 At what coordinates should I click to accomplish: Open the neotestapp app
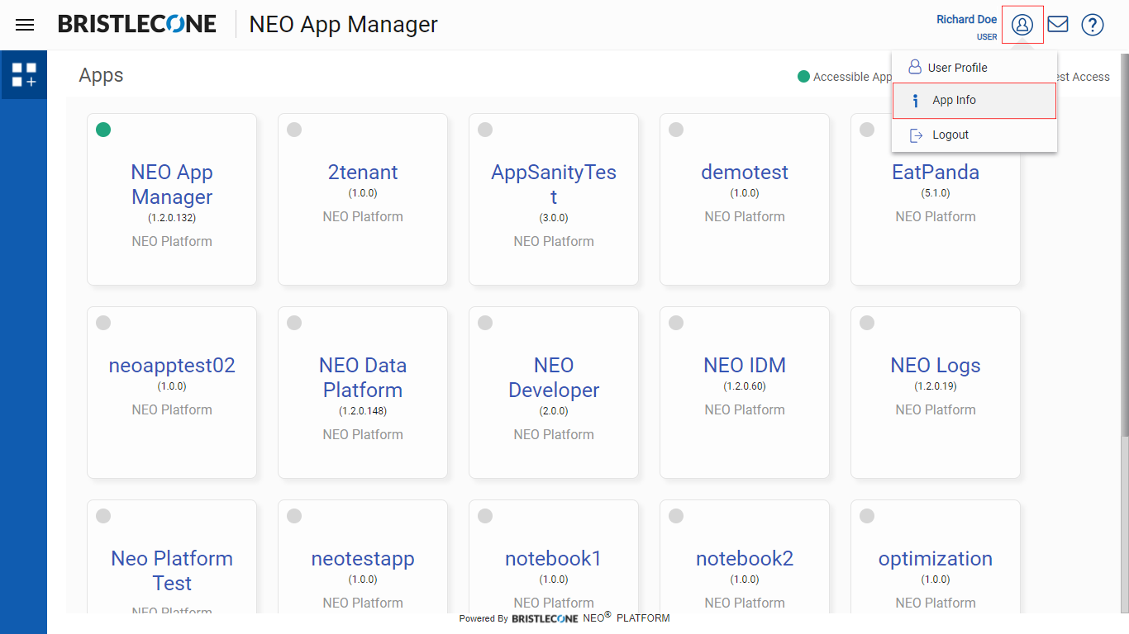tap(363, 557)
